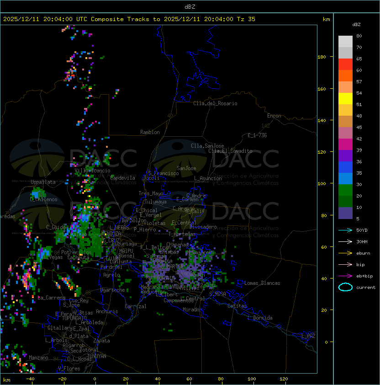
Task: Click the 'Encon' map label
Action: pos(274,116)
